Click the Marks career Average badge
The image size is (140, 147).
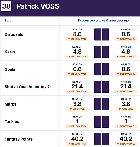point(126,109)
